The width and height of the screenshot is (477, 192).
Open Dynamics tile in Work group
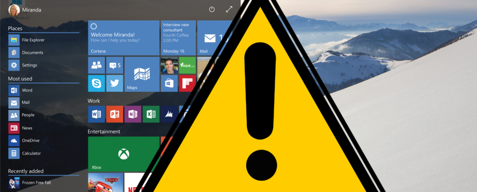169,114
